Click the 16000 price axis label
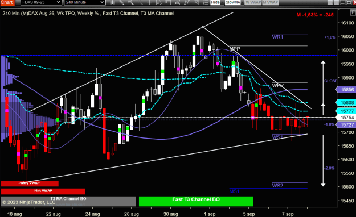The image size is (356, 217). tap(347, 50)
